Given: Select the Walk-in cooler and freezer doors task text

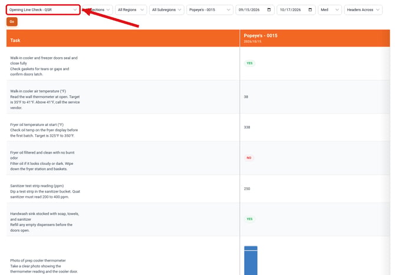Looking at the screenshot, I should pos(44,66).
